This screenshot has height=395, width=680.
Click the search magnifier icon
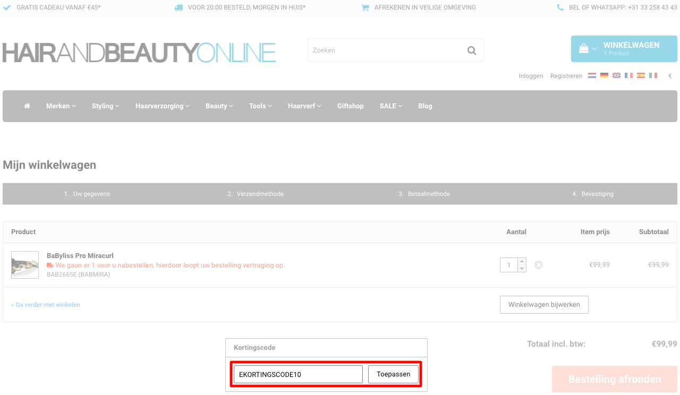click(x=472, y=50)
